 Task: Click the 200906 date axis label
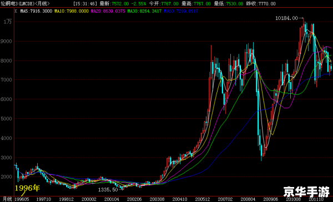pyautogui.click(x=271, y=199)
